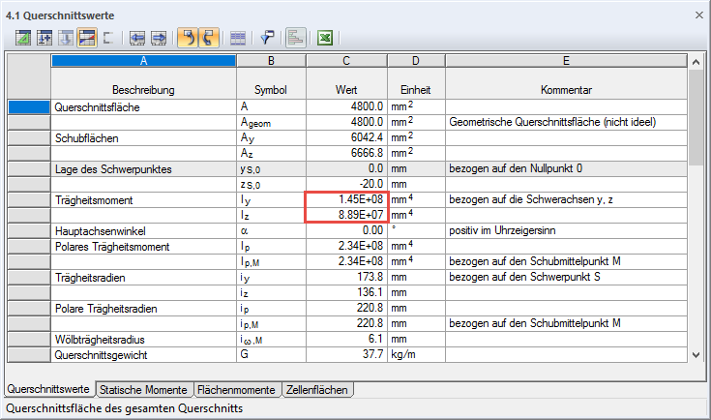Click comment 'positiv im Uhrzeigersinn'
The width and height of the screenshot is (711, 420).
click(566, 231)
